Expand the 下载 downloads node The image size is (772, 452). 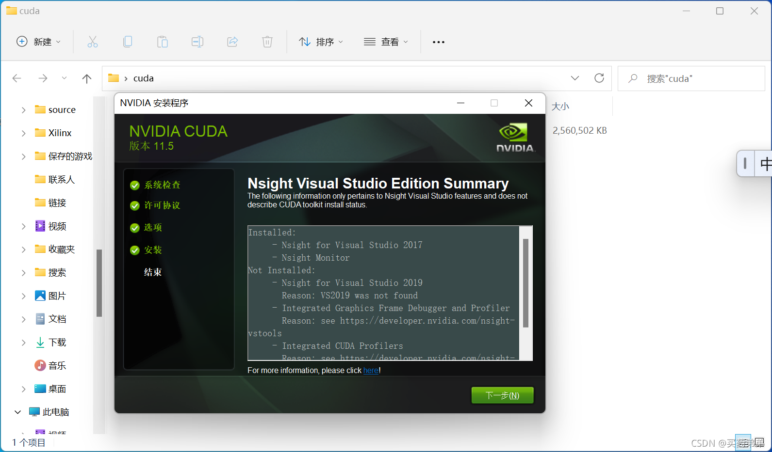[x=23, y=343]
